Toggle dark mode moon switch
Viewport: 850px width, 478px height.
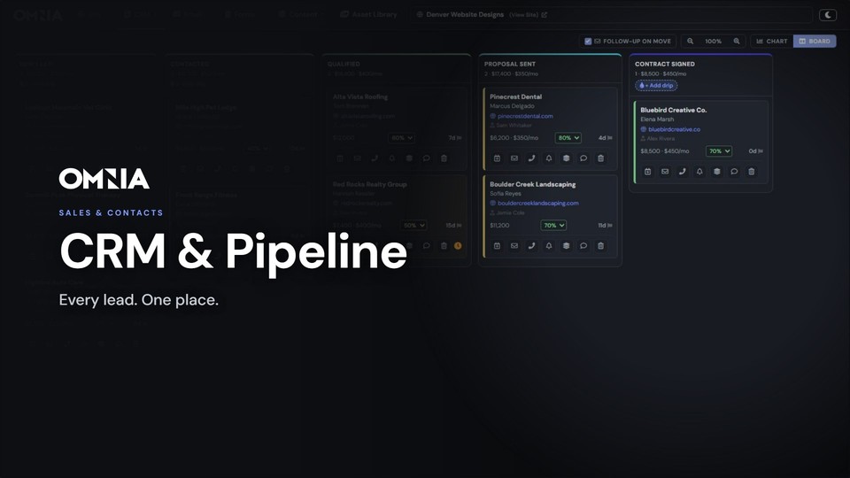(828, 15)
